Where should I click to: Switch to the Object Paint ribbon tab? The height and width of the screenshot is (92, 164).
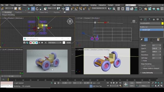tap(44, 12)
